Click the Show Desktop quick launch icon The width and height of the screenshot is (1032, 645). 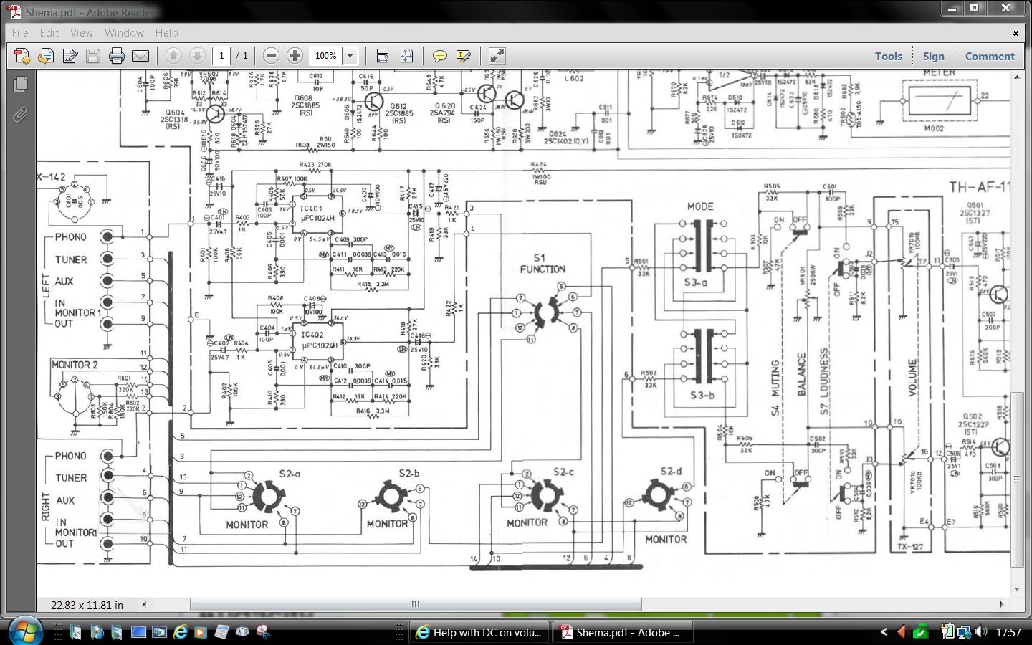139,632
